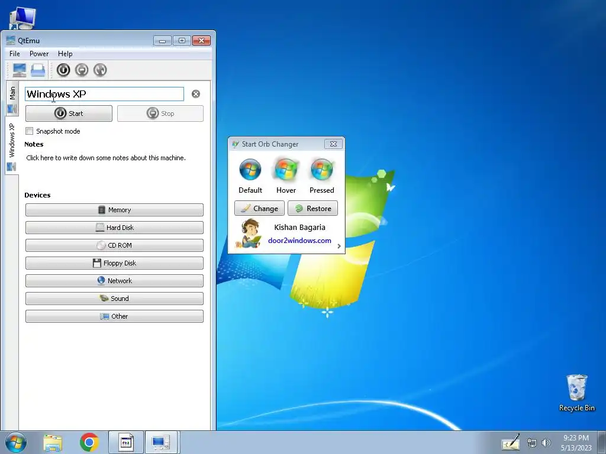606x454 pixels.
Task: Open the Windows Start orb
Action: click(16, 442)
